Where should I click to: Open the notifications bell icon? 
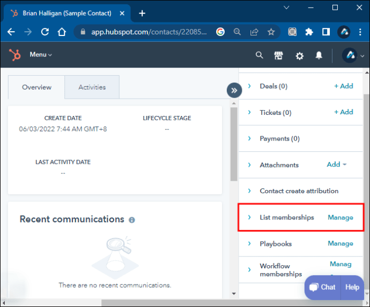pos(319,55)
